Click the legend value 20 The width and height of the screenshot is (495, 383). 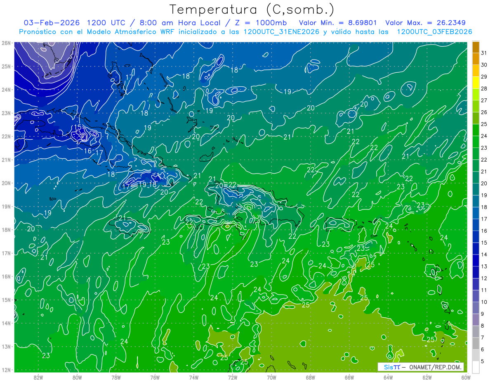tap(484, 183)
